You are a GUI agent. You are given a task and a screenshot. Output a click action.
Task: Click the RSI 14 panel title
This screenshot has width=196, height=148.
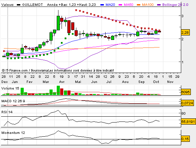(x=7, y=112)
